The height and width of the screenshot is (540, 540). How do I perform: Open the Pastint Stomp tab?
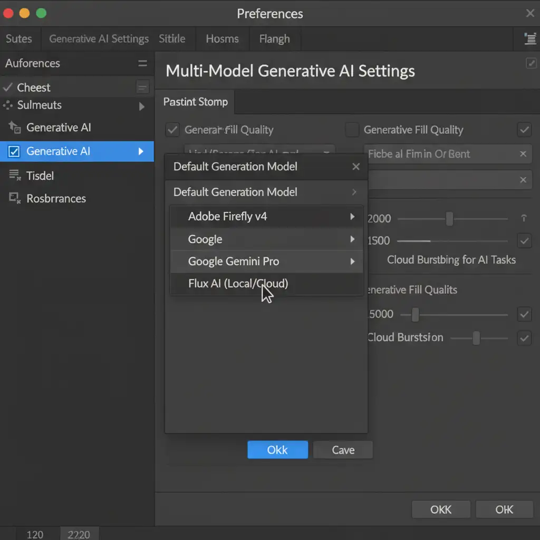tap(195, 102)
